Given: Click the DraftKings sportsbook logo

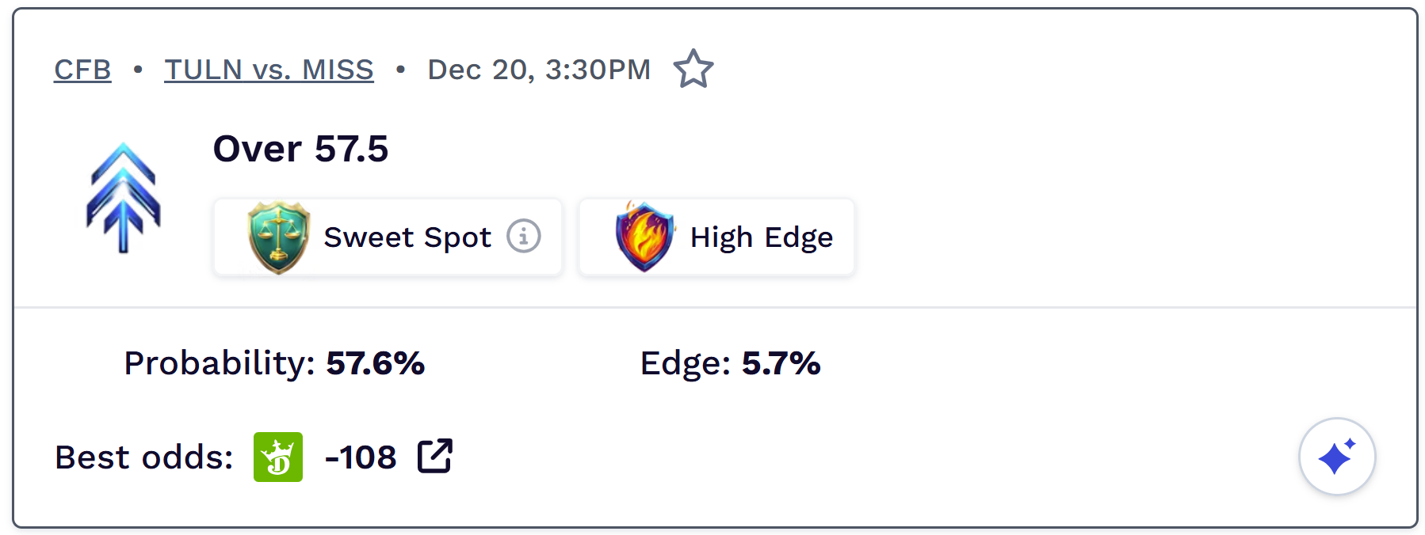Looking at the screenshot, I should (x=278, y=457).
